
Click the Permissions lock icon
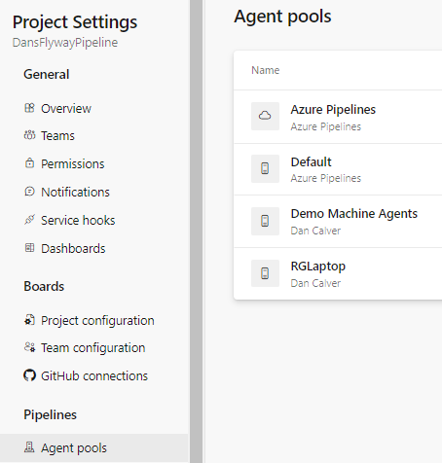click(29, 162)
